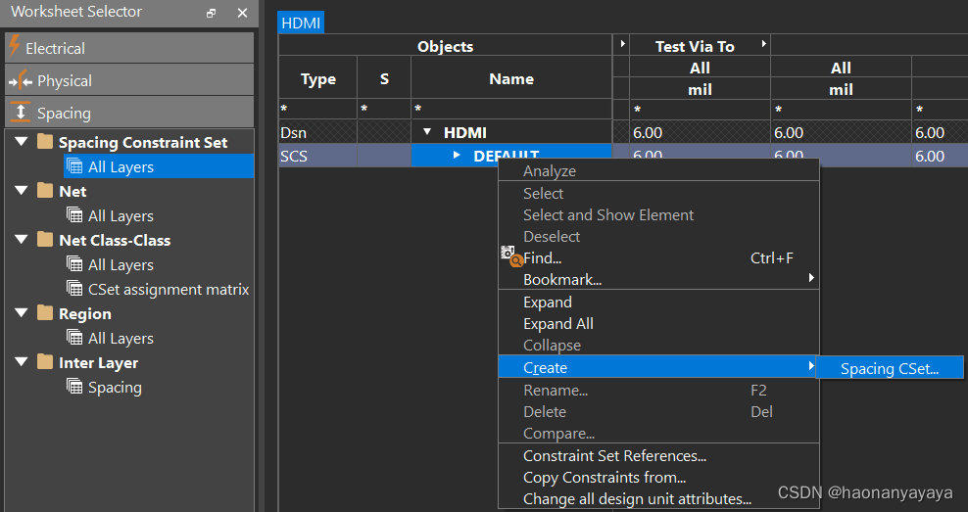Viewport: 968px width, 512px height.
Task: Click the Dsn type cell
Action: click(318, 132)
